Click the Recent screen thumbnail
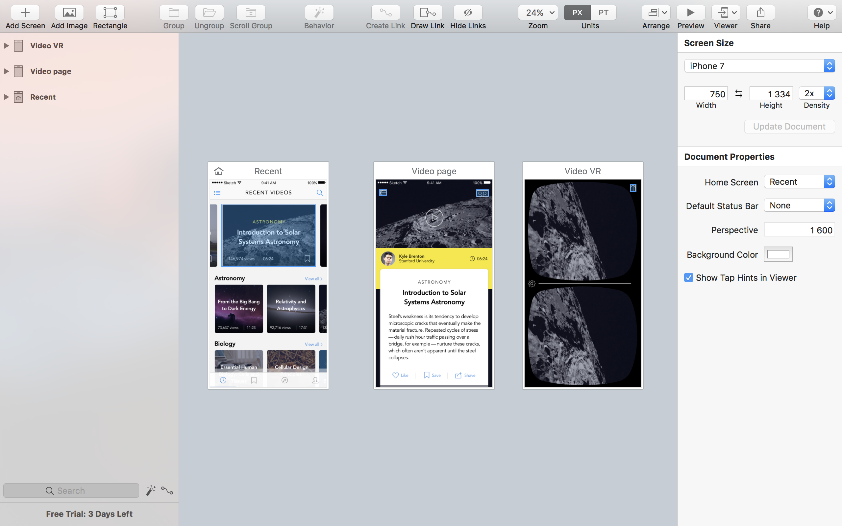842x526 pixels. (268, 275)
